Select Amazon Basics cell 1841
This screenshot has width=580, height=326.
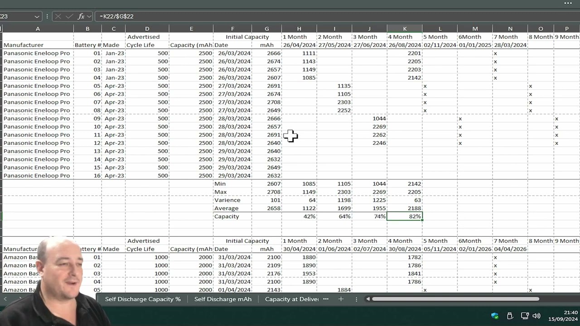(405, 273)
